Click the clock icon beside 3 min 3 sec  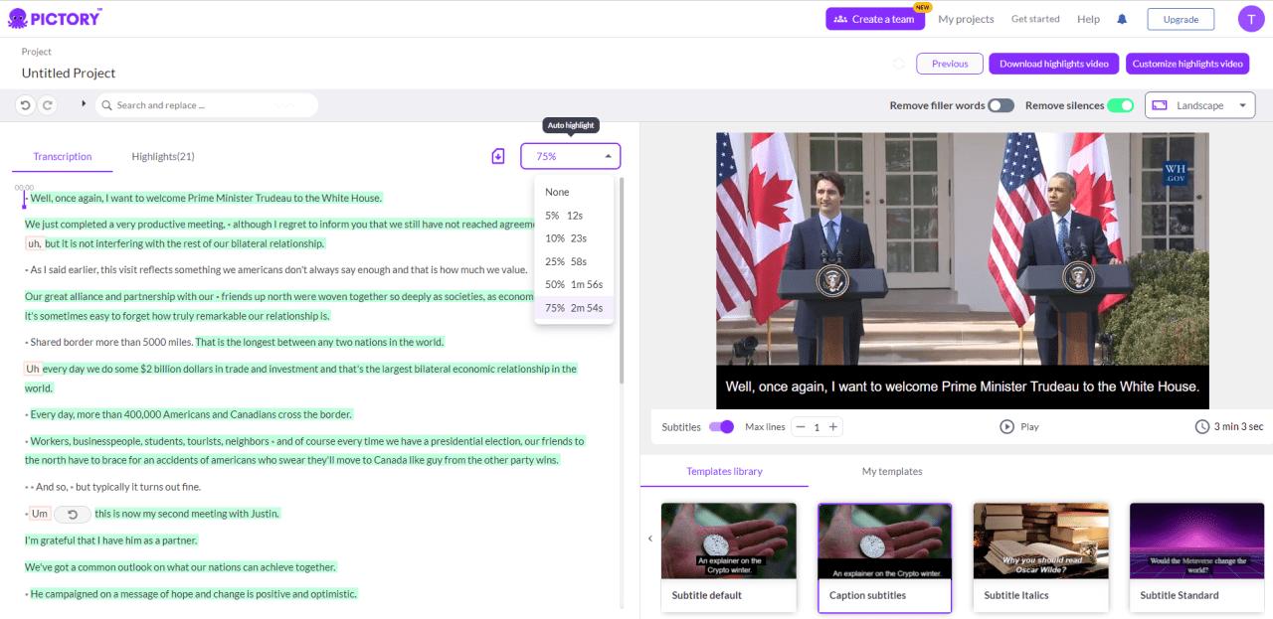1201,426
